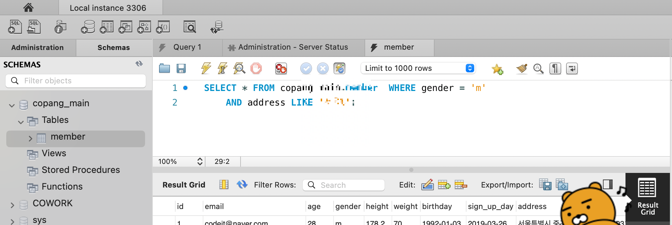Viewport: 672px width, 225px height.
Task: Toggle auto-commit mode
Action: click(x=339, y=68)
